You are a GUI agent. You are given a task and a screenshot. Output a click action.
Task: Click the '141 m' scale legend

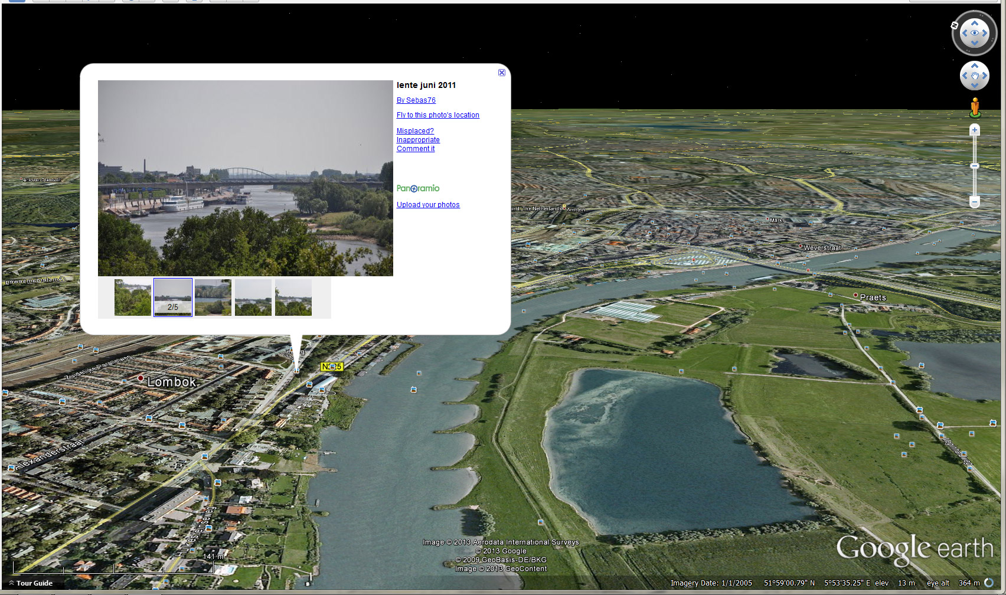tap(213, 557)
